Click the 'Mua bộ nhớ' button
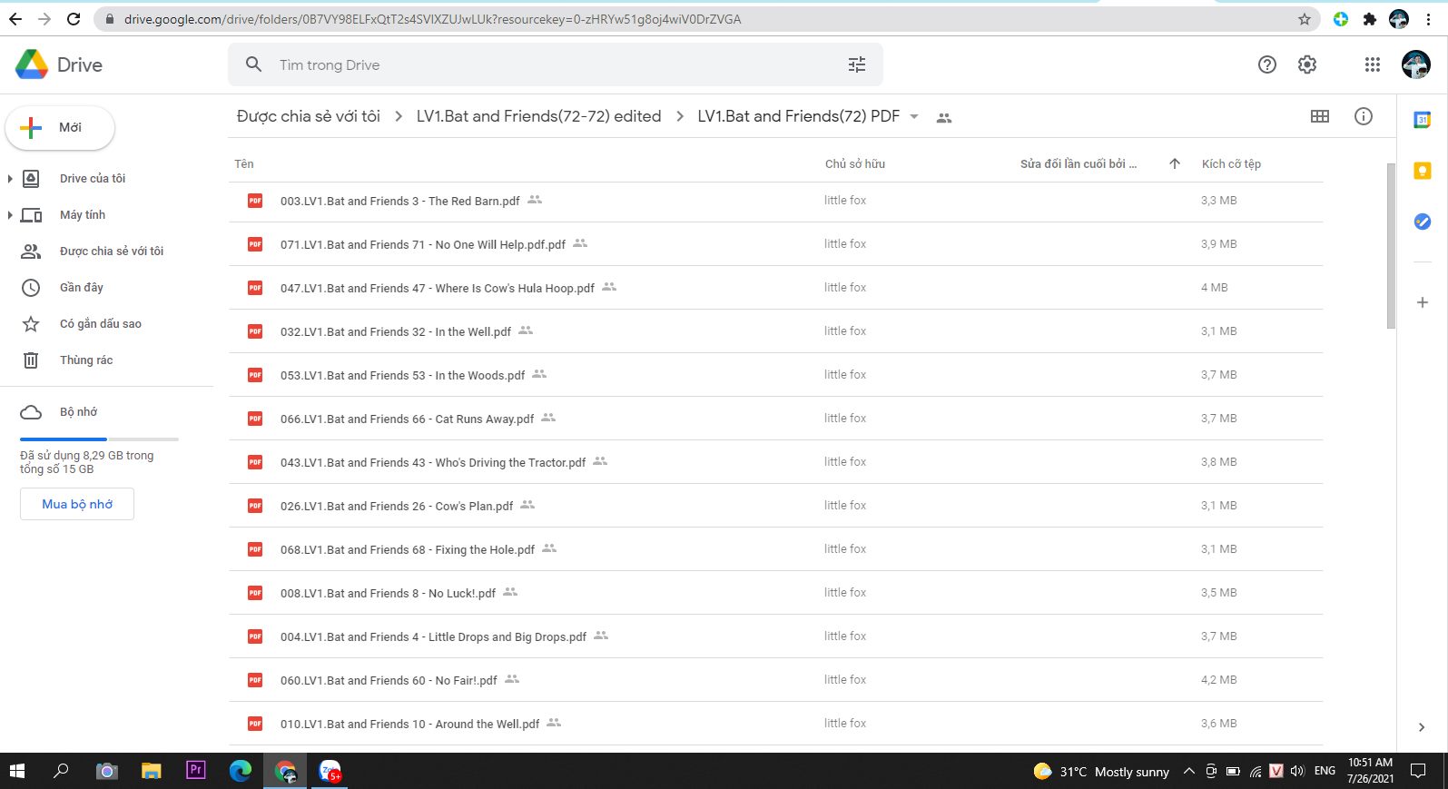The height and width of the screenshot is (789, 1448). click(77, 504)
